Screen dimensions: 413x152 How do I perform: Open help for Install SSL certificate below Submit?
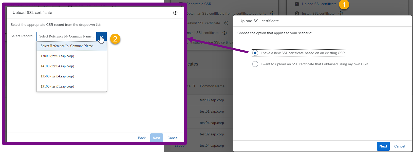pos(224,33)
